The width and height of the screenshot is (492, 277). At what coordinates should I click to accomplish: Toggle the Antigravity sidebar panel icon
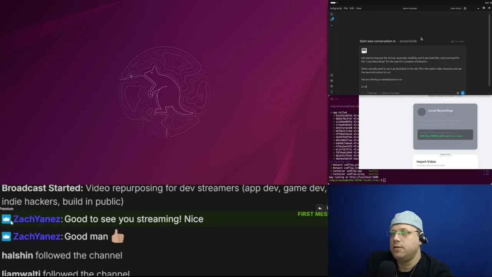[332, 14]
